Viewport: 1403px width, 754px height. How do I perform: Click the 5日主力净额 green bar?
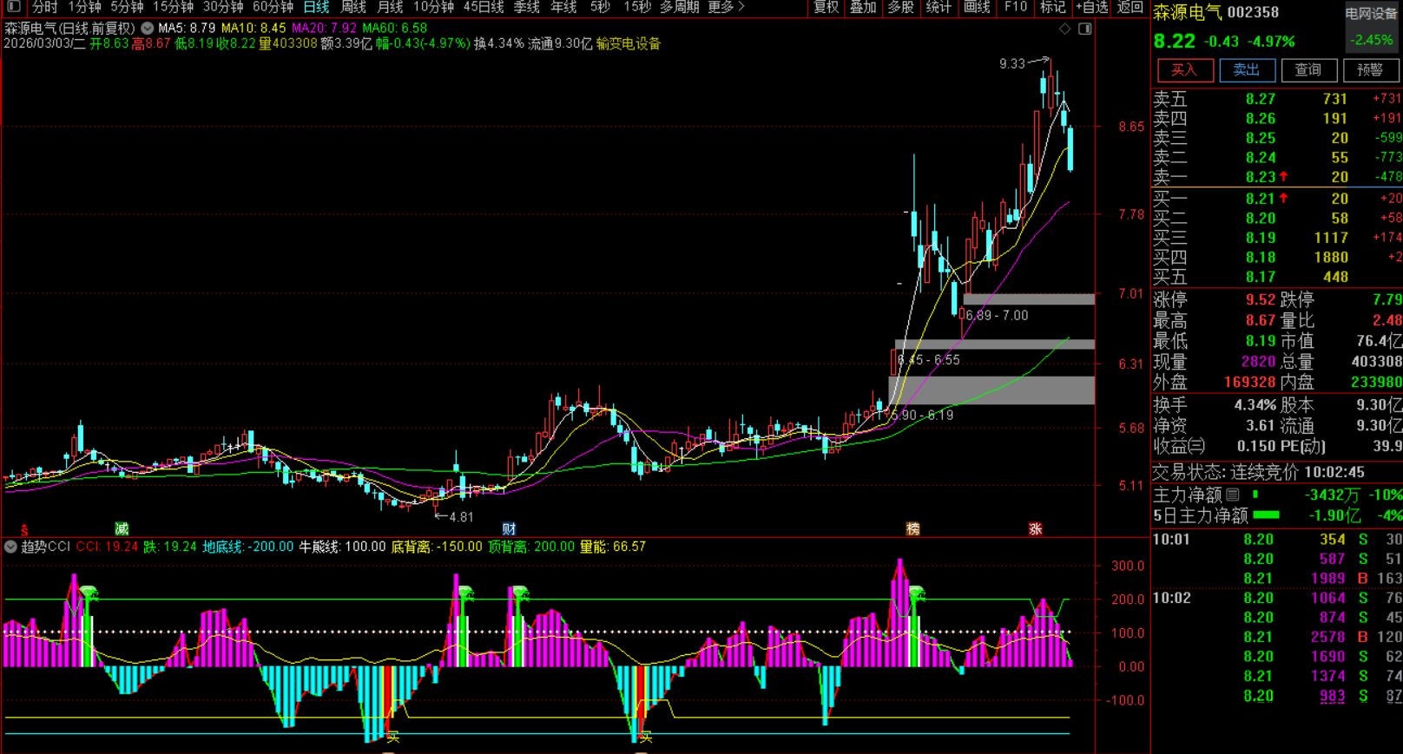1267,515
